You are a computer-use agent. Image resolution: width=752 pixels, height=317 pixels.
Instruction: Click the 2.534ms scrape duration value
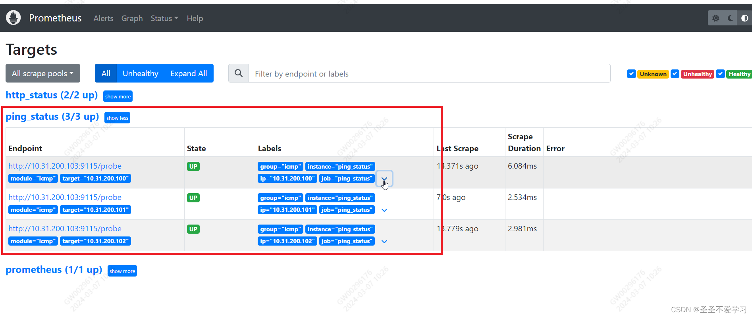(x=522, y=197)
